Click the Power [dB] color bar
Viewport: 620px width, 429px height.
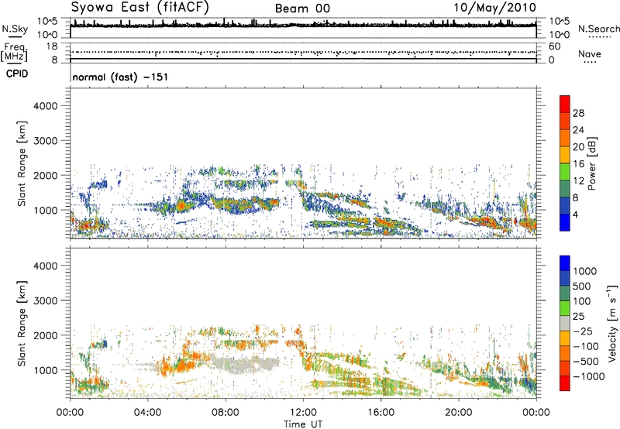coord(565,163)
